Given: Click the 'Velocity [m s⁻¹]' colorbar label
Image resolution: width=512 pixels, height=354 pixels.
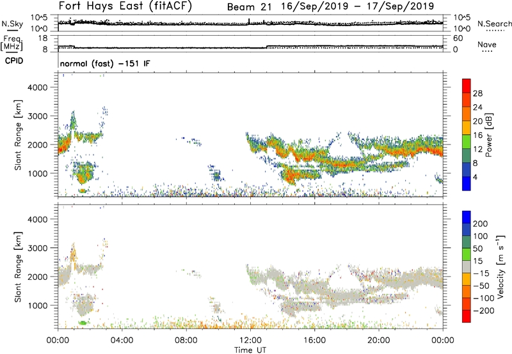Looking at the screenshot, I should point(500,267).
